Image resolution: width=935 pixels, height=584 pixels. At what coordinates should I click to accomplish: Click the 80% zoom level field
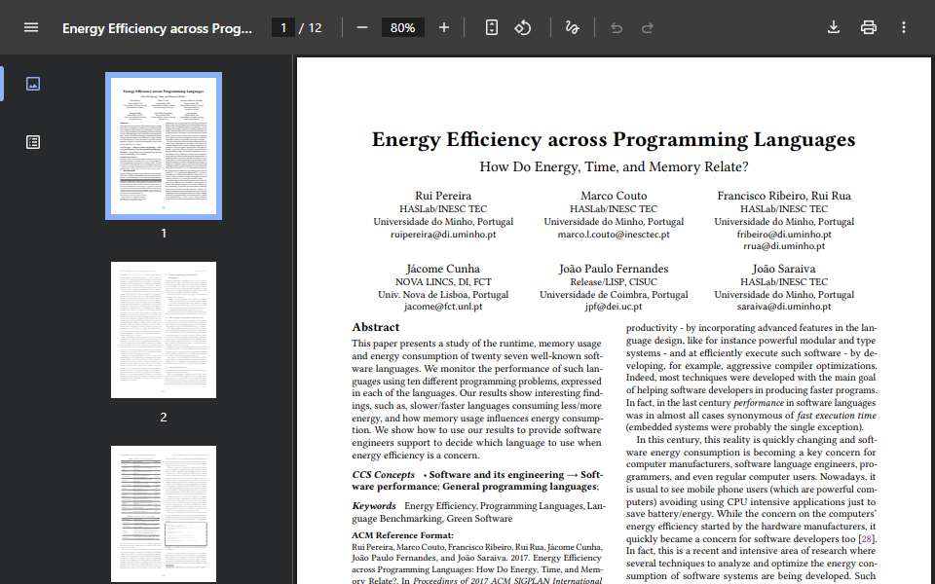[x=402, y=28]
